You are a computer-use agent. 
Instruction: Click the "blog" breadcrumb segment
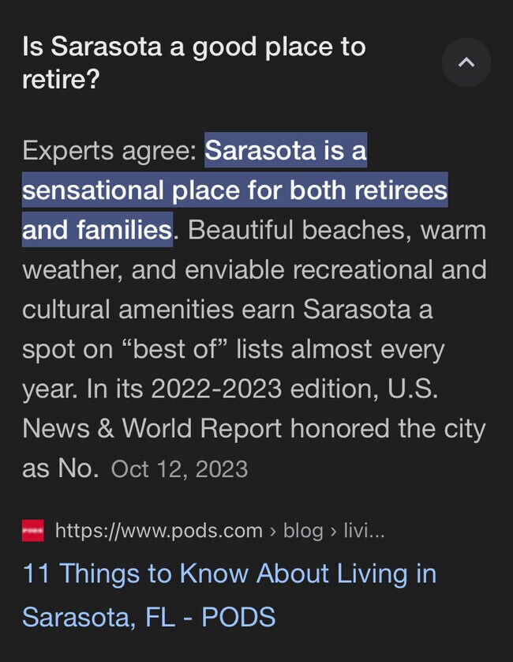[x=303, y=531]
